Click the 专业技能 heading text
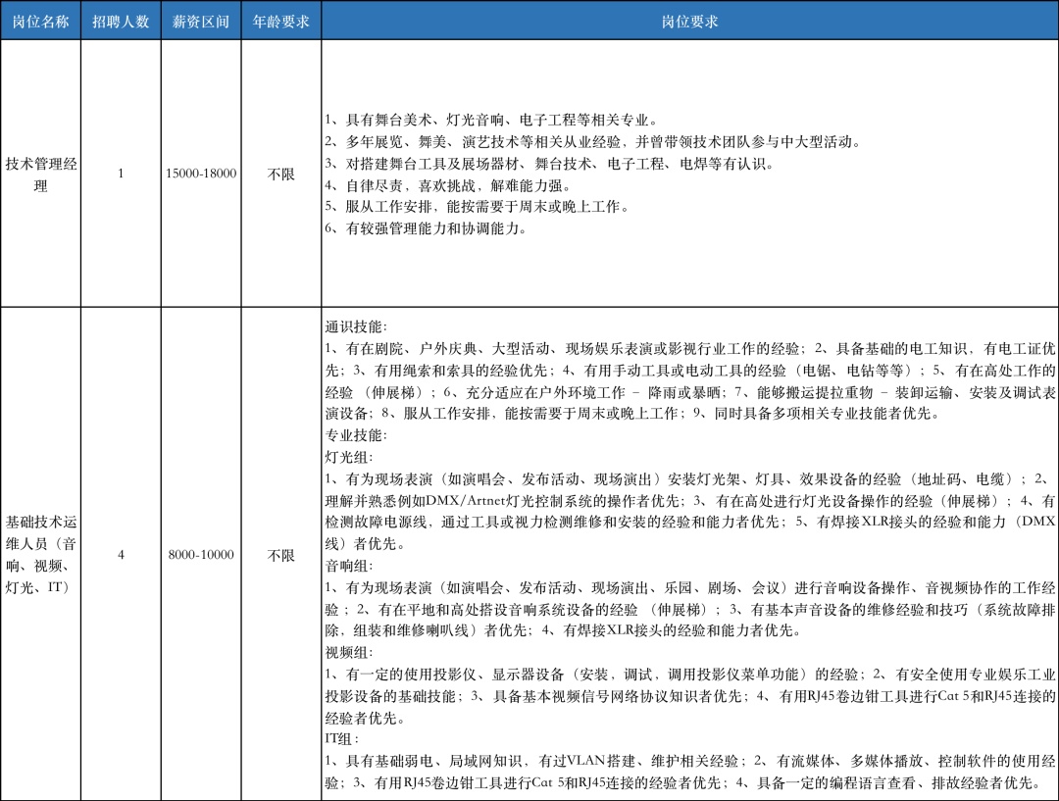1059x801 pixels. [356, 434]
